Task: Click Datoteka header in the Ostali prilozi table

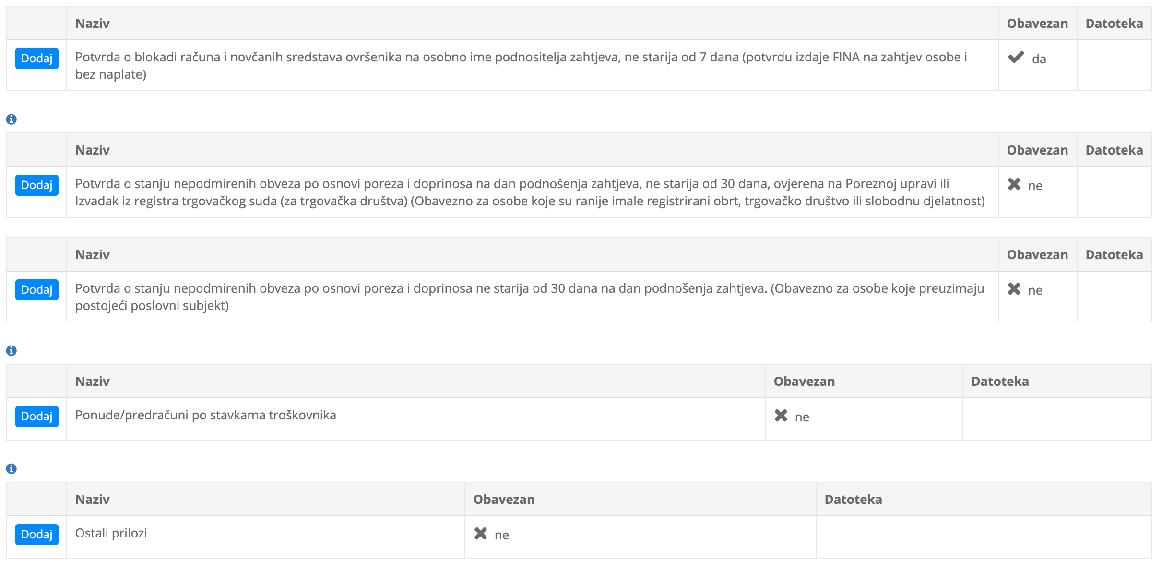Action: pos(853,500)
